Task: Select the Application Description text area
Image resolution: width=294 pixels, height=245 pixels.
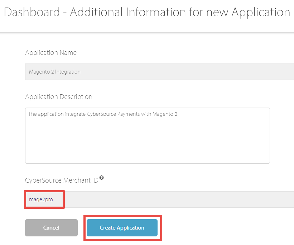Action: coord(148,136)
